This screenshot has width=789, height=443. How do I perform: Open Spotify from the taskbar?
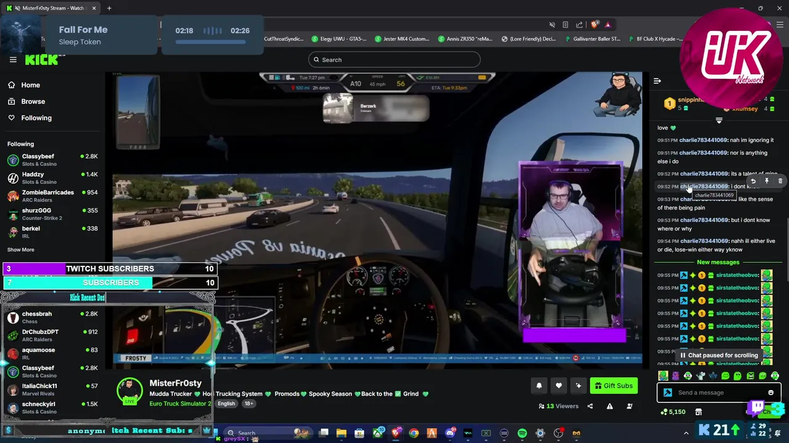pos(522,433)
